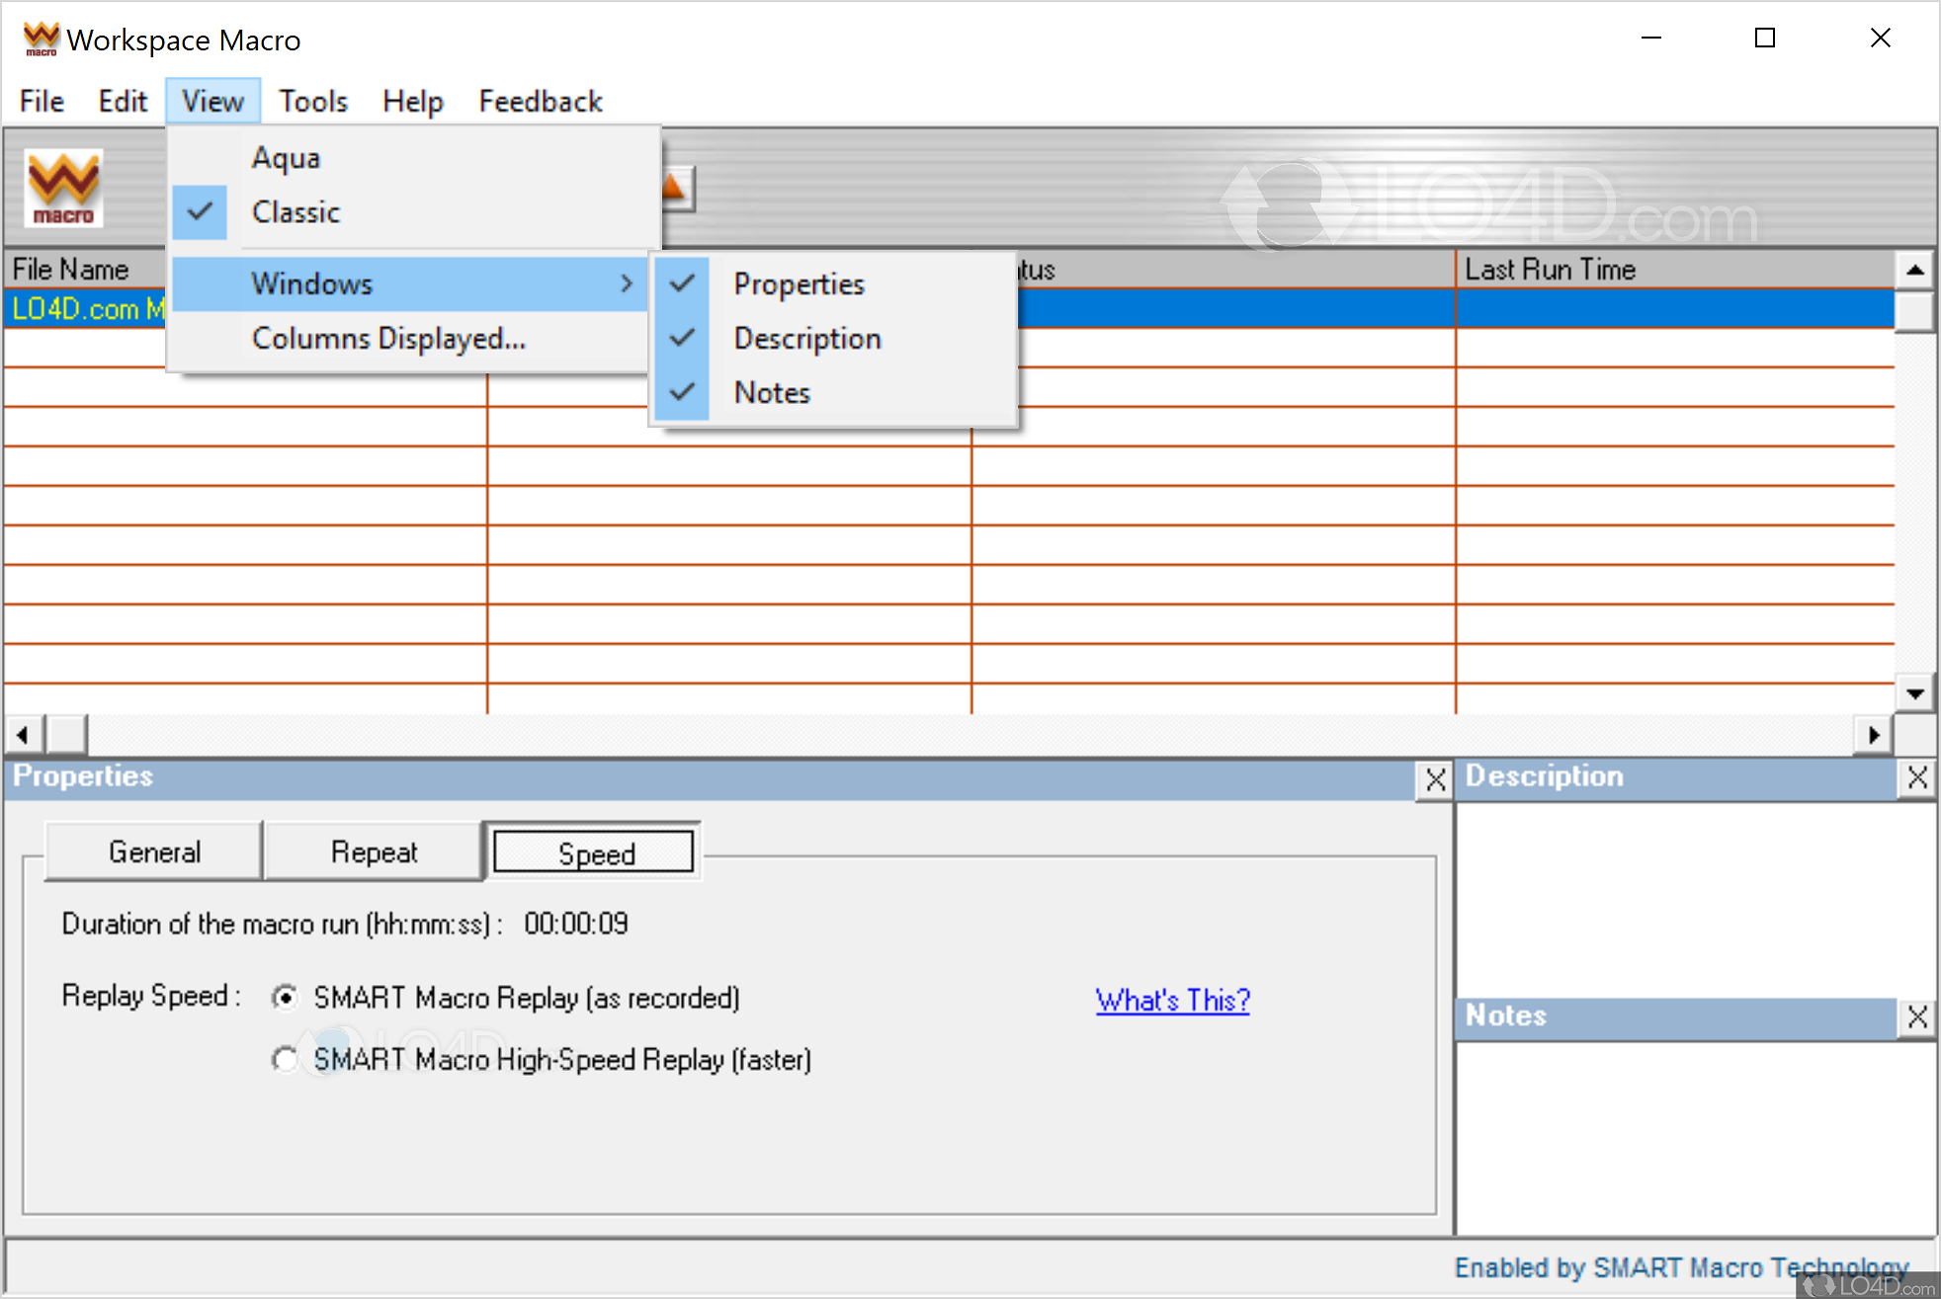
Task: Close the Description panel
Action: [x=1917, y=777]
